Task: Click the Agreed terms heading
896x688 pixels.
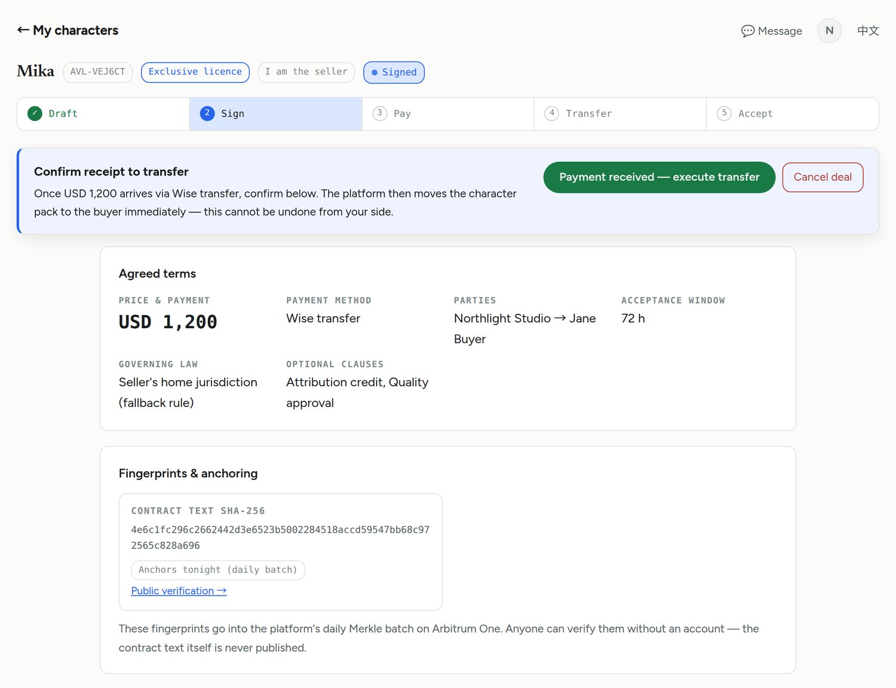Action: point(157,274)
